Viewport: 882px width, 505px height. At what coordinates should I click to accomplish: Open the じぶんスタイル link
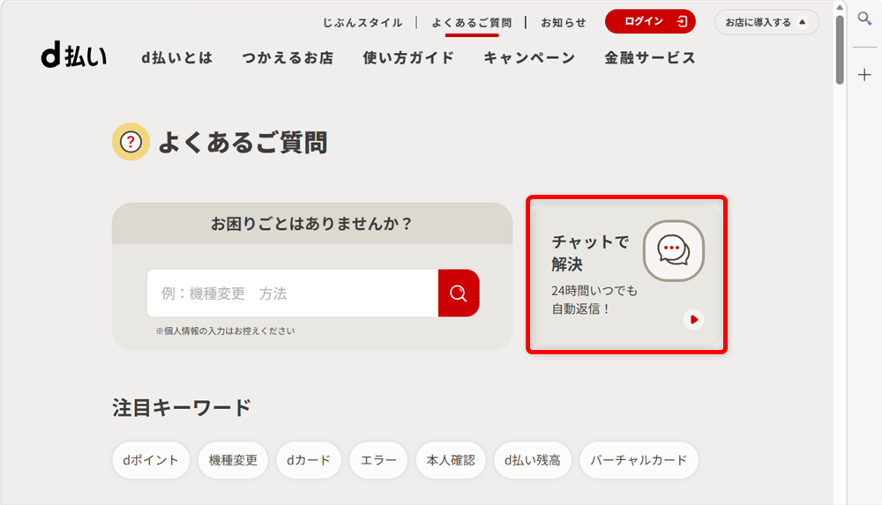tap(363, 23)
